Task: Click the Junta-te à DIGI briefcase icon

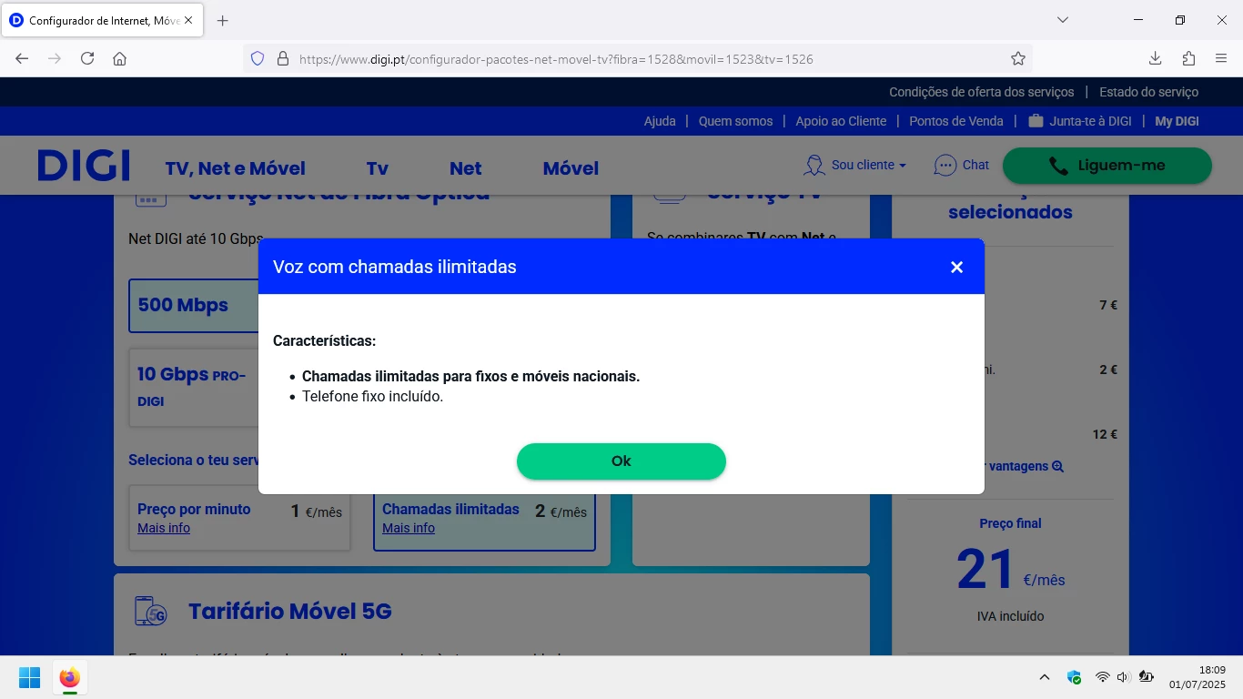Action: click(1036, 121)
